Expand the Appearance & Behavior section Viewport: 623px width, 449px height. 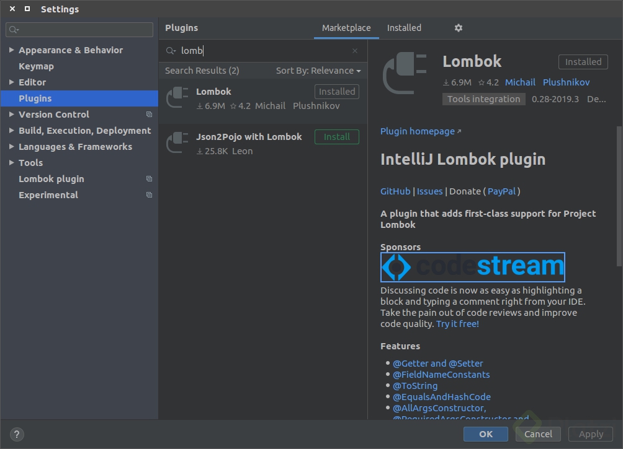(x=12, y=50)
